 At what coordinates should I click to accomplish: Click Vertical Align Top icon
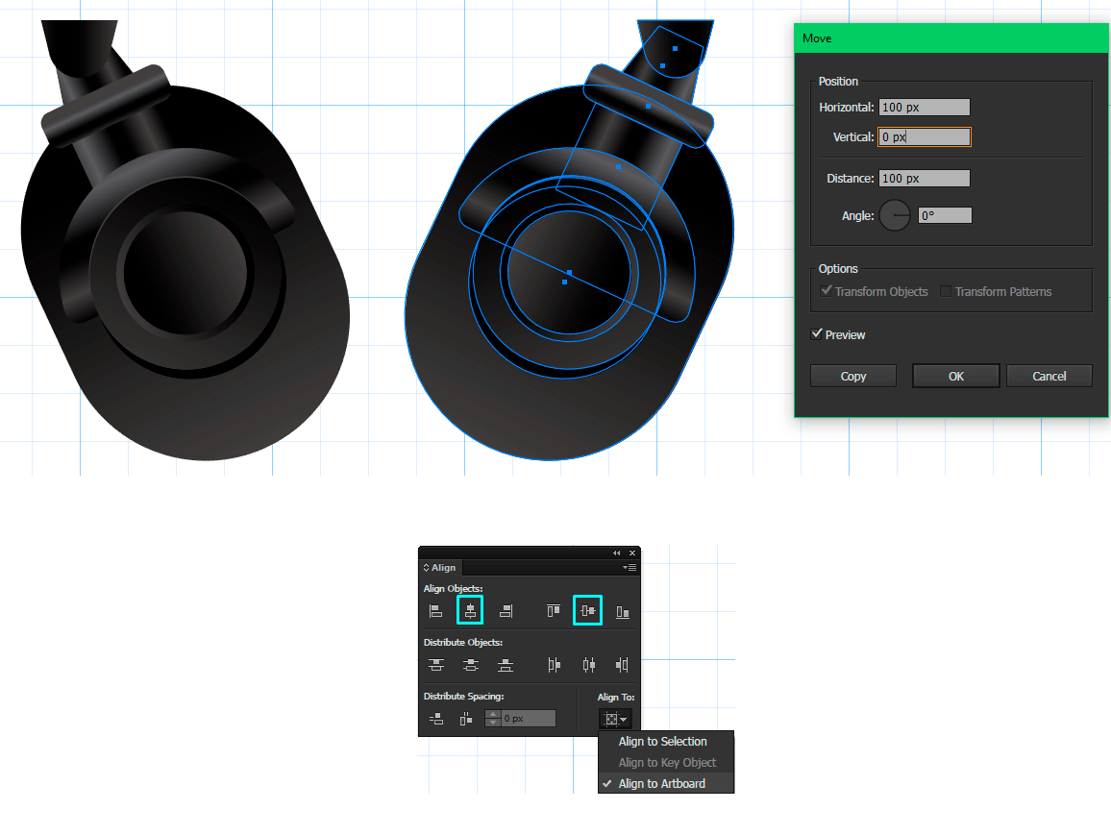click(x=554, y=610)
